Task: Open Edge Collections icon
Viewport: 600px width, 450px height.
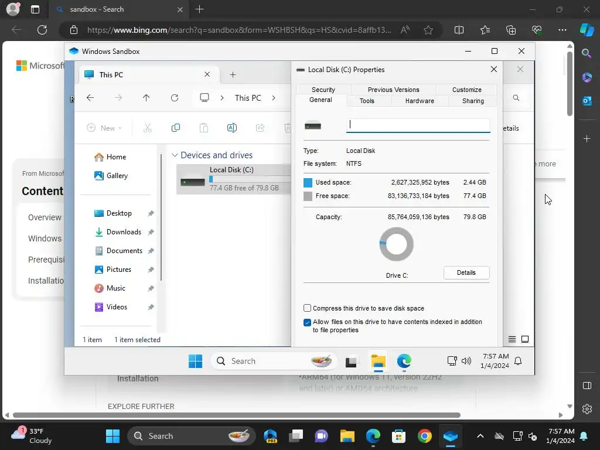Action: click(511, 30)
